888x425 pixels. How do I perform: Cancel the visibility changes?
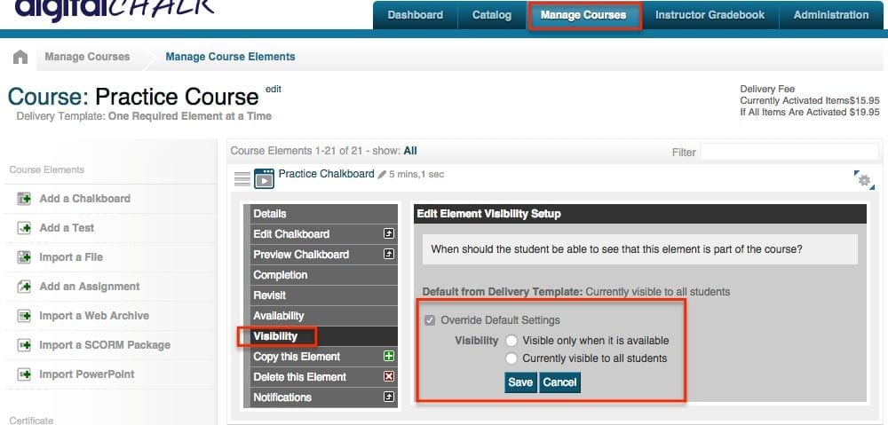559,382
